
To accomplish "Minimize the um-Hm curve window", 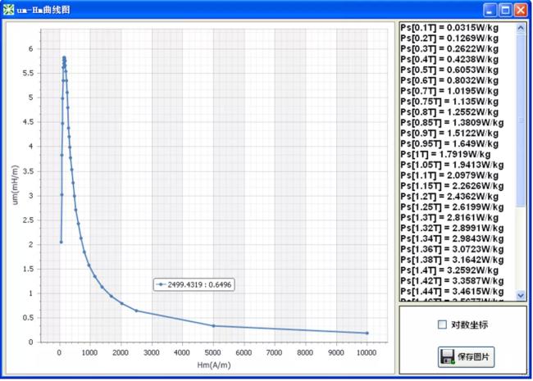I will pyautogui.click(x=490, y=10).
